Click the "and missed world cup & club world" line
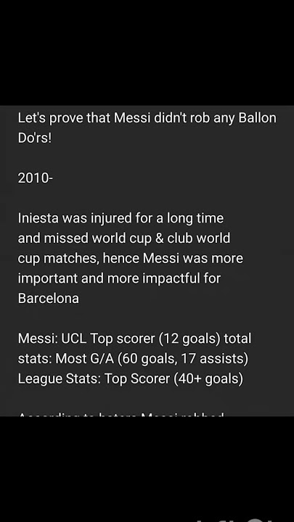294x522 pixels. pyautogui.click(x=124, y=239)
